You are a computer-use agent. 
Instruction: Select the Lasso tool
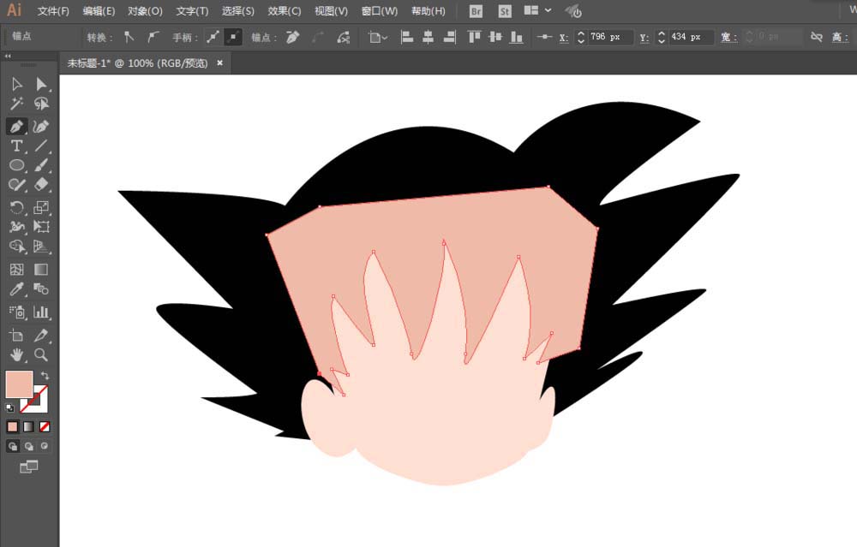pyautogui.click(x=41, y=104)
